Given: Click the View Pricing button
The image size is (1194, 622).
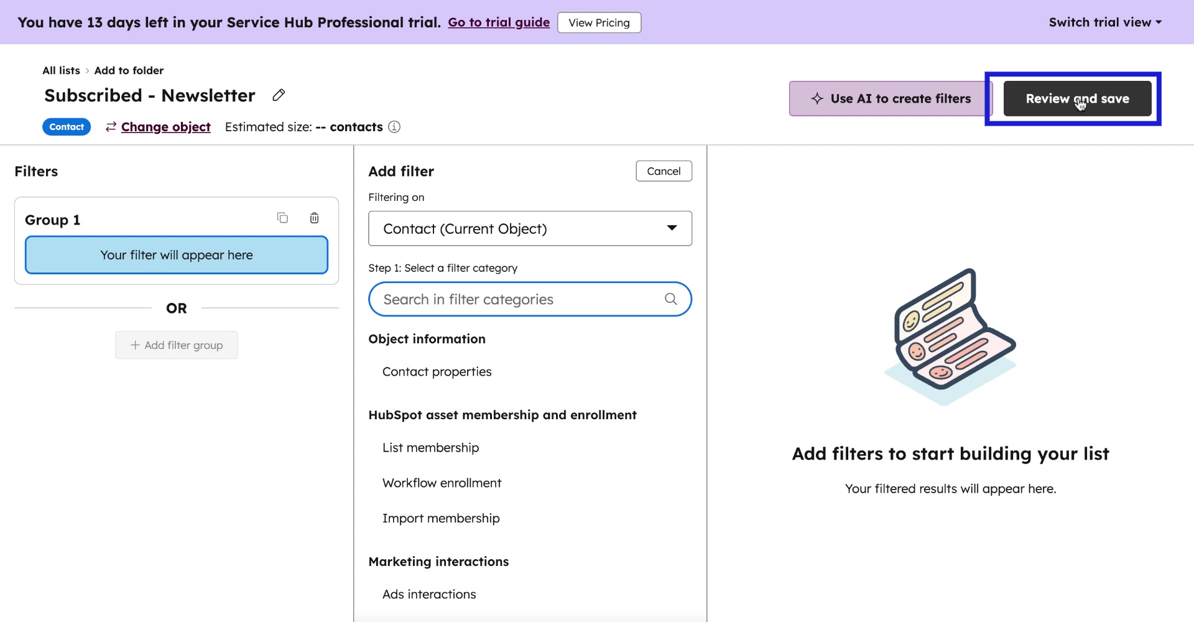Looking at the screenshot, I should pos(599,22).
